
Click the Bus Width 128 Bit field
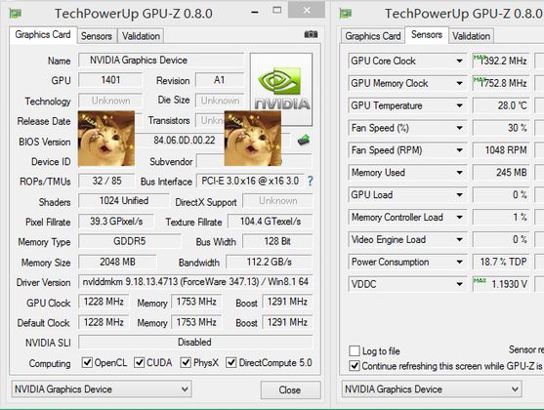[277, 241]
